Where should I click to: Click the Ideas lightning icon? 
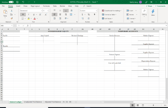point(153,11)
